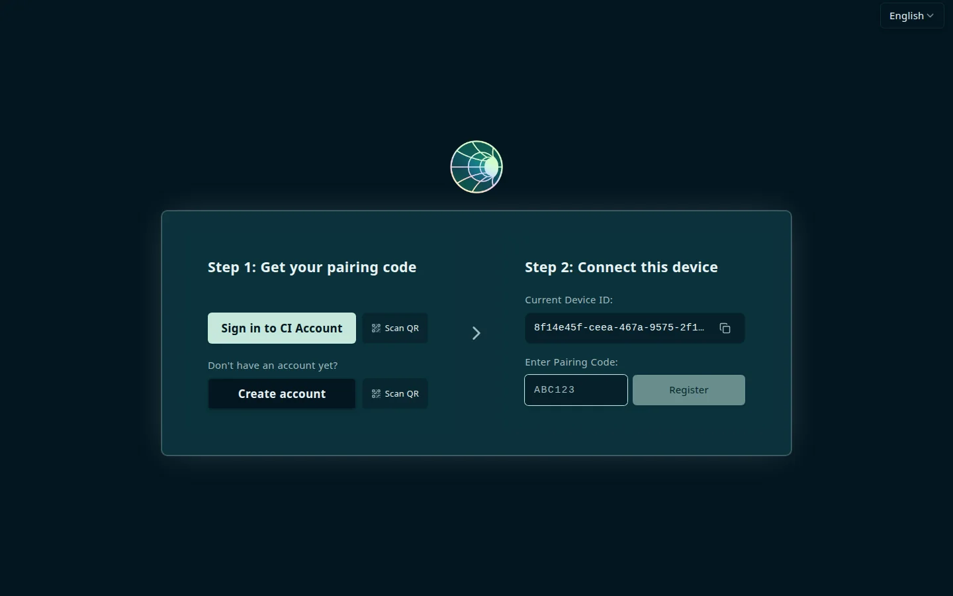The width and height of the screenshot is (953, 596).
Task: Click the "Step 1: Get your pairing code" heading
Action: pyautogui.click(x=312, y=268)
